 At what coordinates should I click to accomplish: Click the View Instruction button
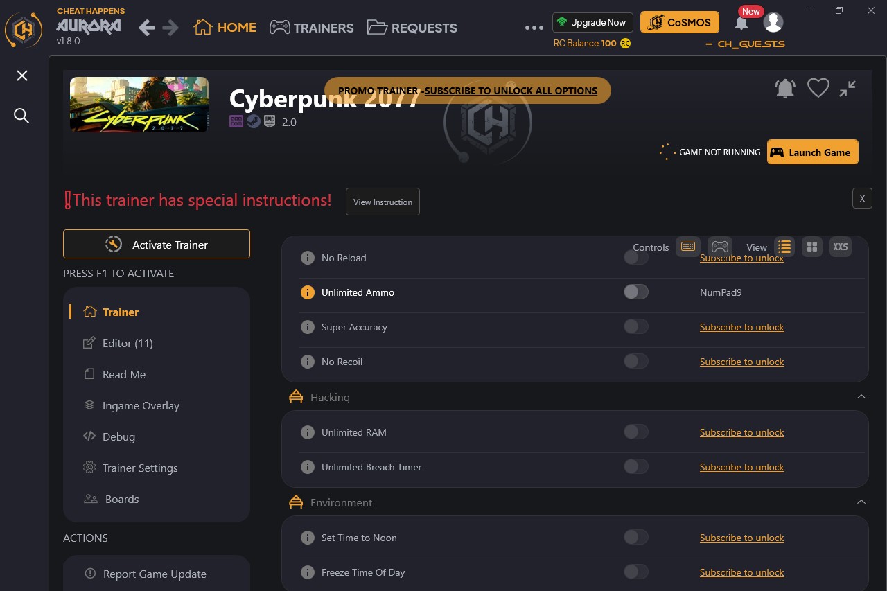tap(383, 202)
